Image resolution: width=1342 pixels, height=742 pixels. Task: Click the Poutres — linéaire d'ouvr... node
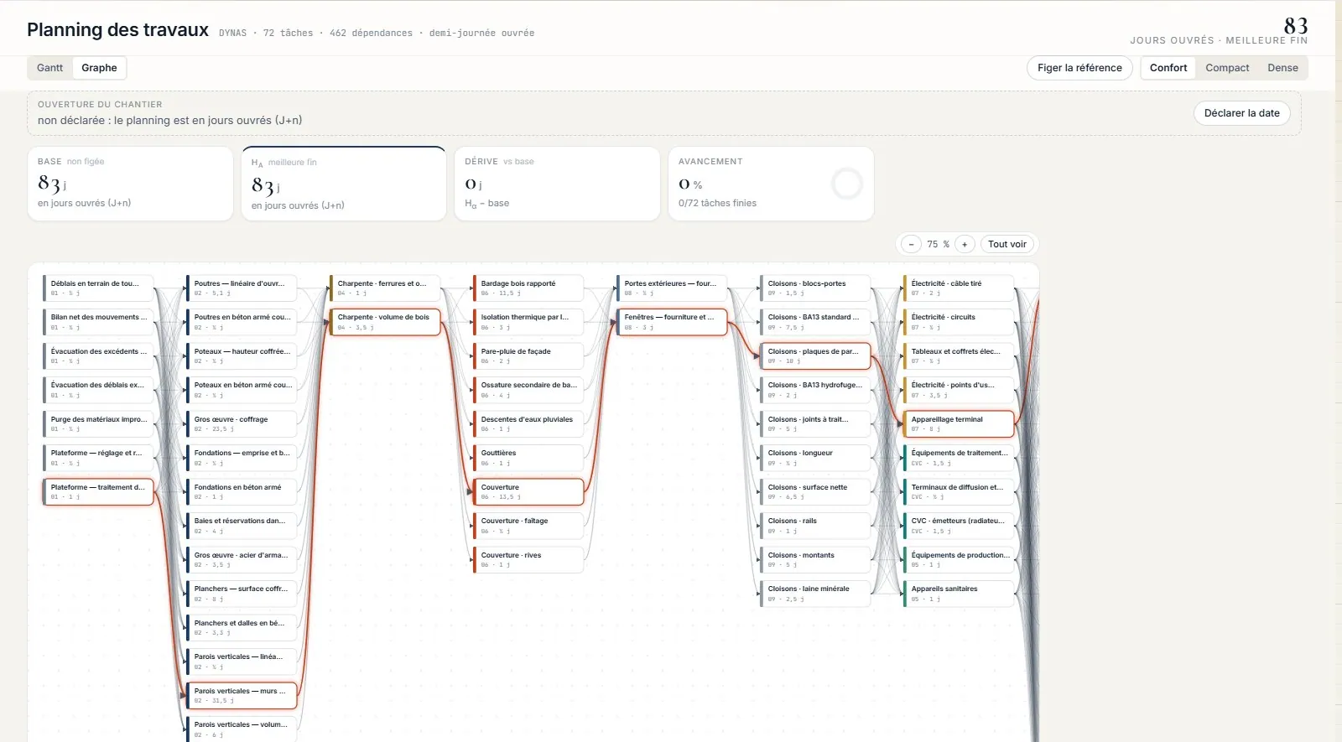pyautogui.click(x=242, y=288)
